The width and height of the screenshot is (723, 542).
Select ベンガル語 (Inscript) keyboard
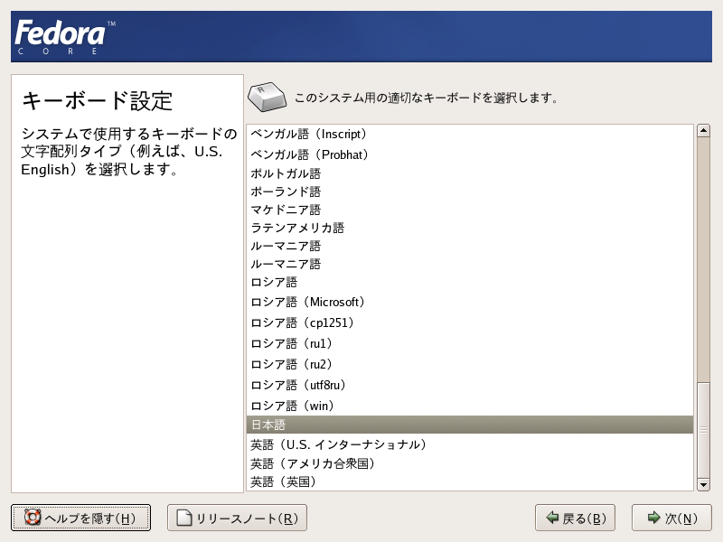coord(469,134)
